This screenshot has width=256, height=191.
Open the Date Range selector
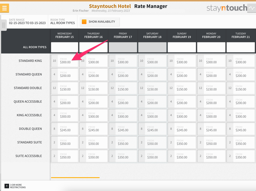[x=27, y=21]
